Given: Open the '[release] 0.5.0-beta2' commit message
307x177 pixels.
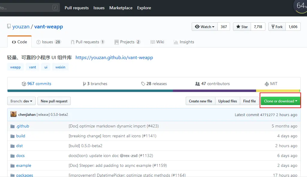Looking at the screenshot, I should coord(52,115).
